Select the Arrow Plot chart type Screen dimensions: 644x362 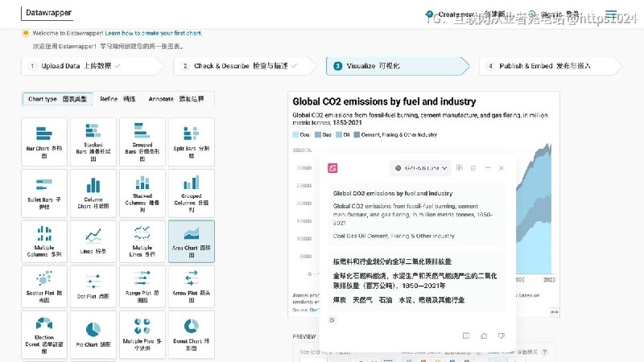pos(192,286)
